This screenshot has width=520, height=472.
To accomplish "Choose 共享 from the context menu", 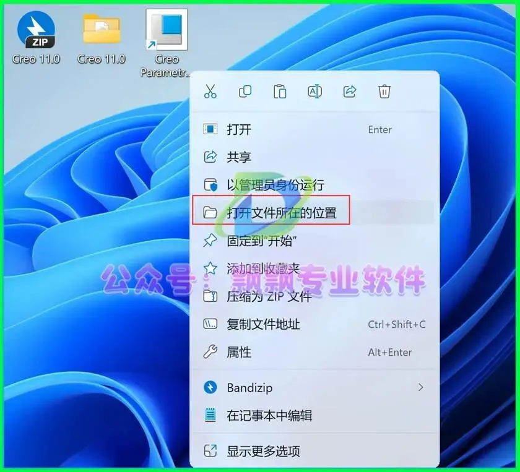I will pyautogui.click(x=314, y=157).
